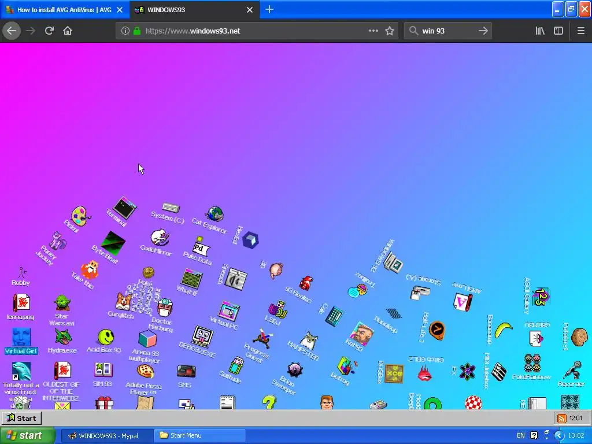The width and height of the screenshot is (592, 444).
Task: Select the Robby stick figure icon
Action: [x=21, y=272]
